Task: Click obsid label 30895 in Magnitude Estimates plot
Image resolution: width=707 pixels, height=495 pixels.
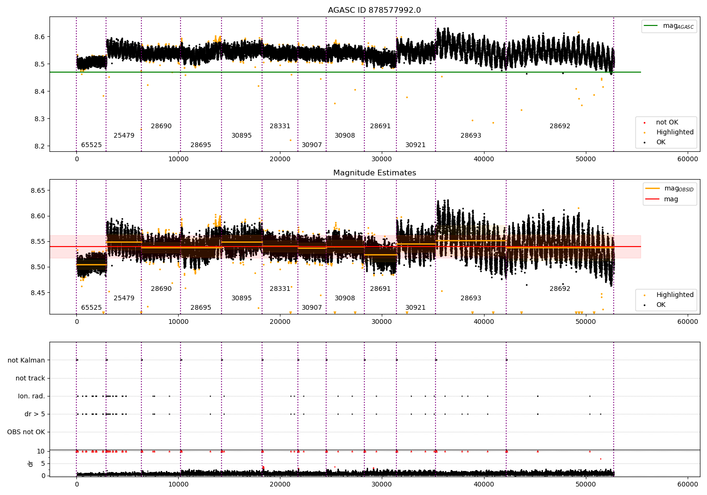Action: click(241, 298)
